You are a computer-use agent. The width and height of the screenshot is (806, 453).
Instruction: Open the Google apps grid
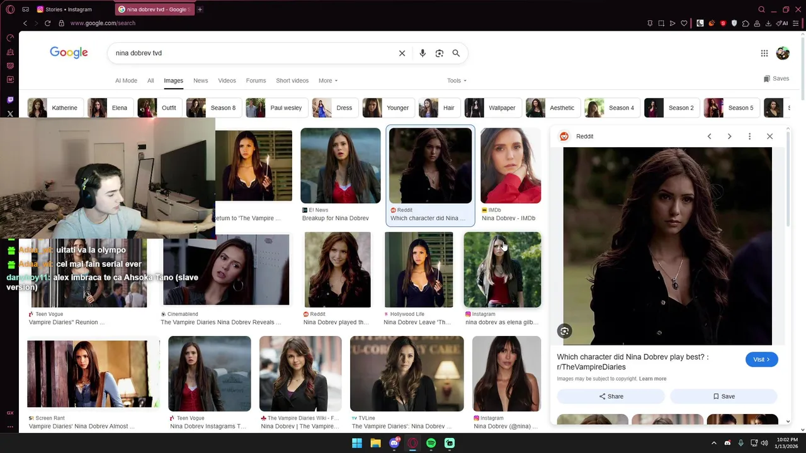pyautogui.click(x=764, y=53)
